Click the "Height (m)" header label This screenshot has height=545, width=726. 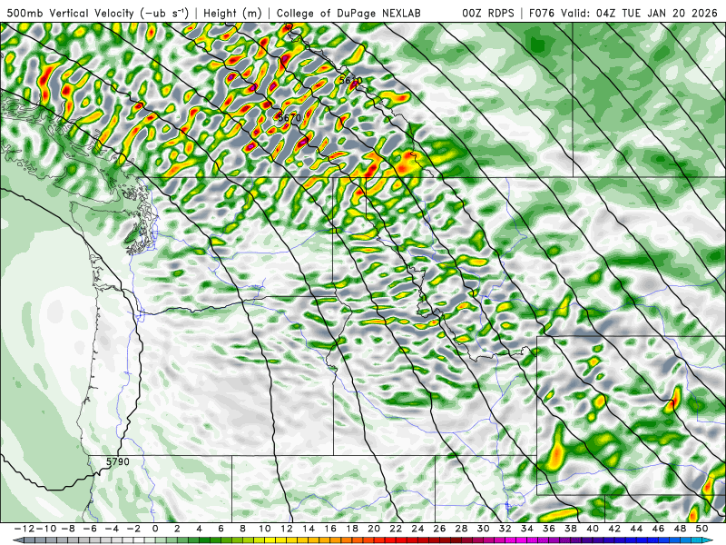(232, 13)
